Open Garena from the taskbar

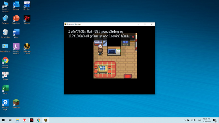click(32, 120)
